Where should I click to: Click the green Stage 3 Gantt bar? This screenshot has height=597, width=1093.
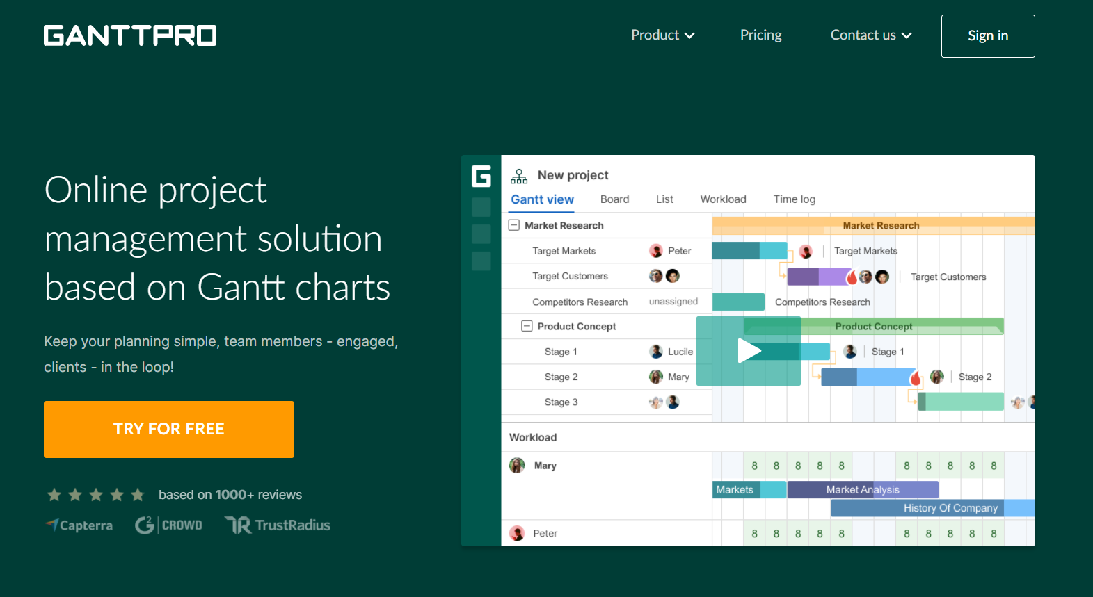(960, 402)
